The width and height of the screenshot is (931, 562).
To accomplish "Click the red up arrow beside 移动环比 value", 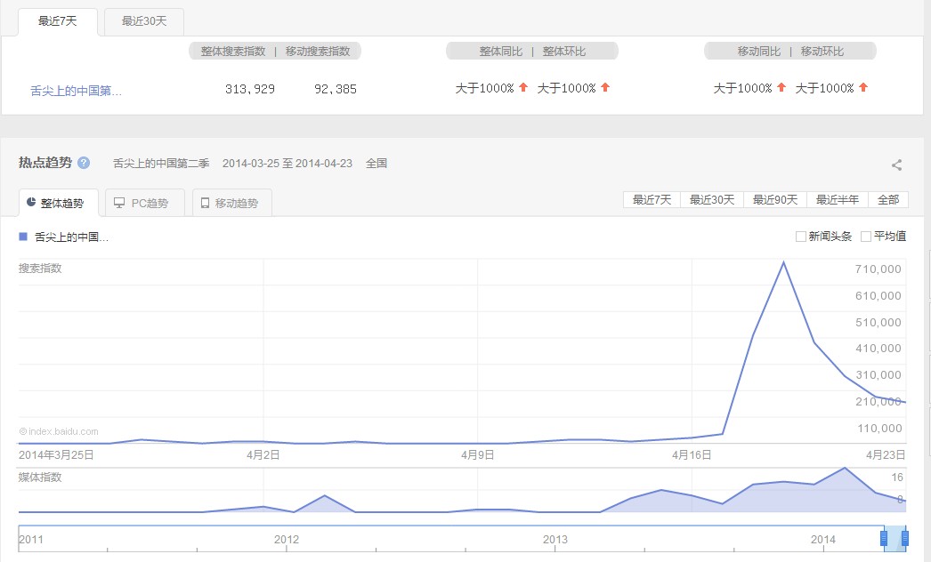I will [x=863, y=87].
